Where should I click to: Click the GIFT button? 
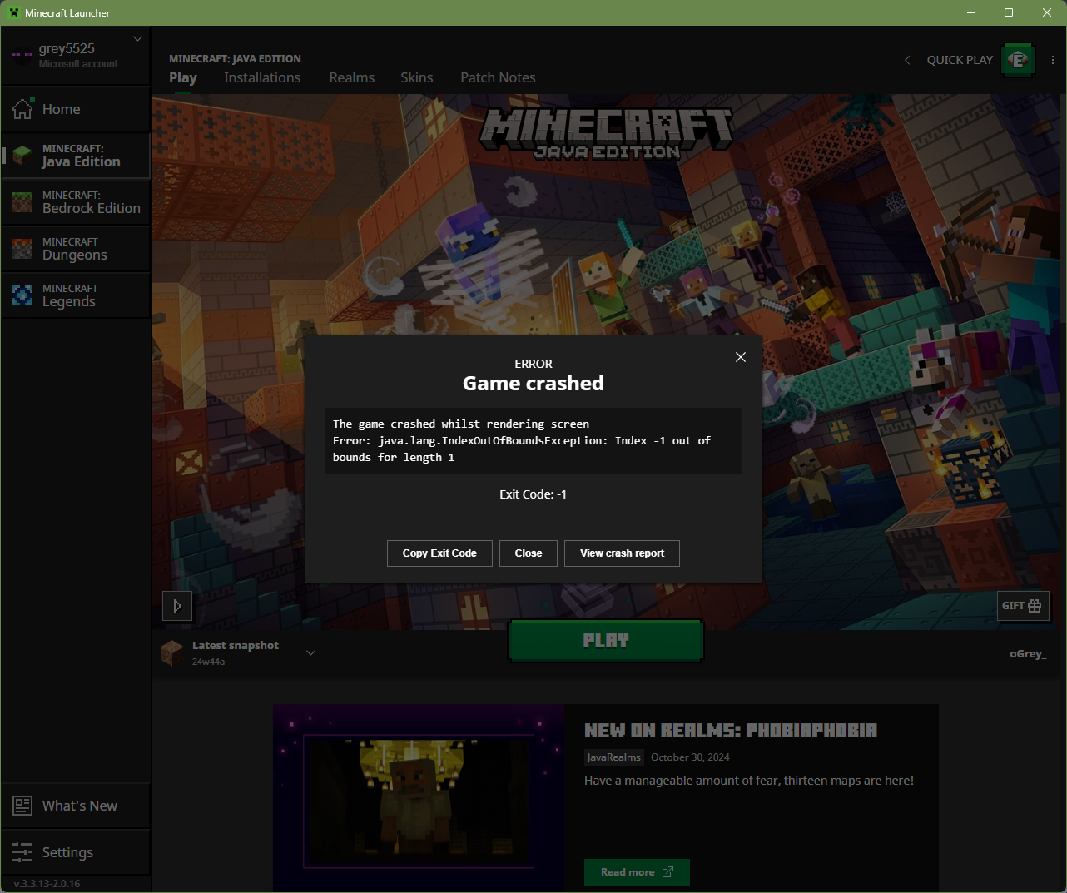click(x=1023, y=606)
